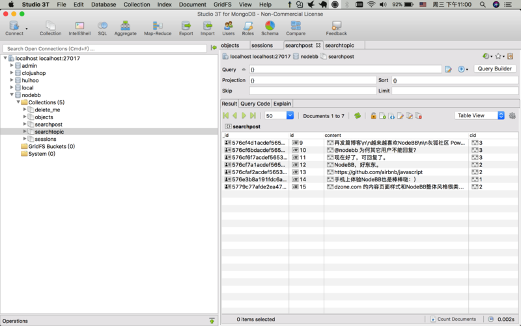The width and height of the screenshot is (521, 326).
Task: Click the Export toolbar icon
Action: [x=186, y=28]
